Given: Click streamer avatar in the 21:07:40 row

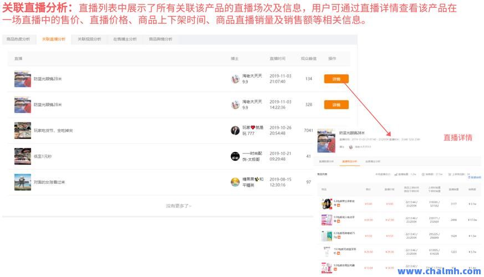Looking at the screenshot, I should click(x=235, y=79).
